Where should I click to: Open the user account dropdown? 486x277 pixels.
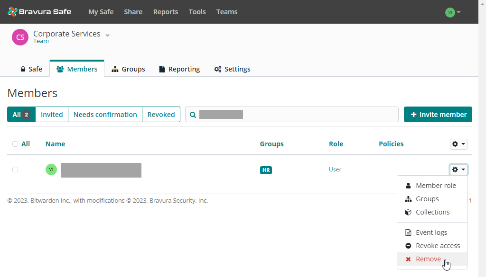click(453, 12)
